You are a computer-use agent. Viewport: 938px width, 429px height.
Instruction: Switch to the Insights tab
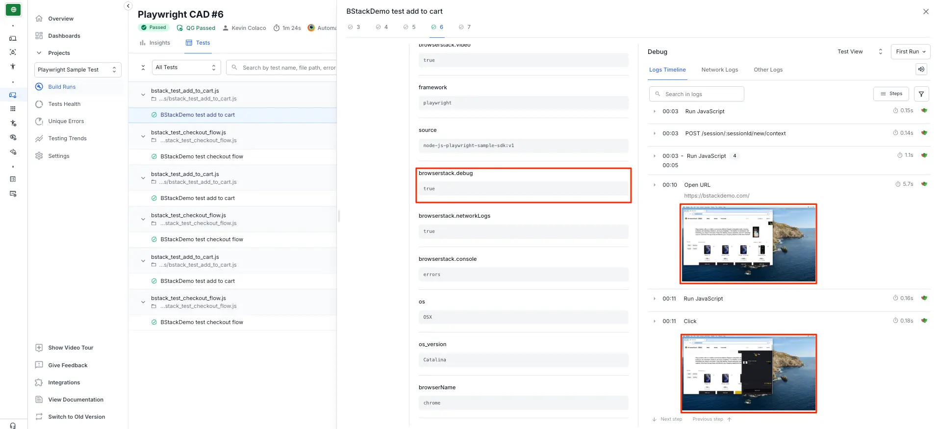pos(155,43)
